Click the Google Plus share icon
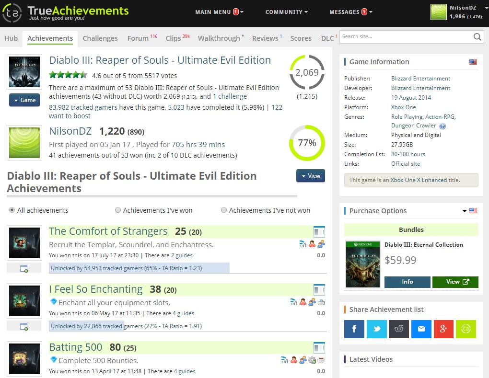The width and height of the screenshot is (489, 378). 443,329
